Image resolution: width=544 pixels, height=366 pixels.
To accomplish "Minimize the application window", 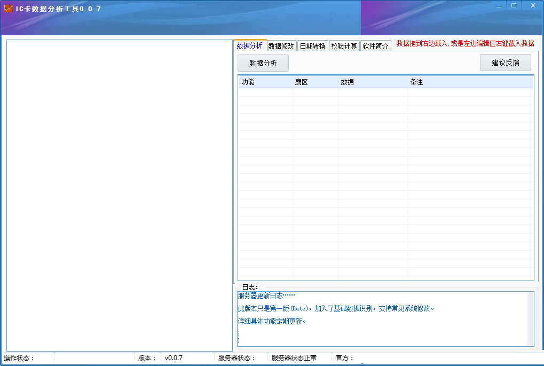I will [499, 5].
